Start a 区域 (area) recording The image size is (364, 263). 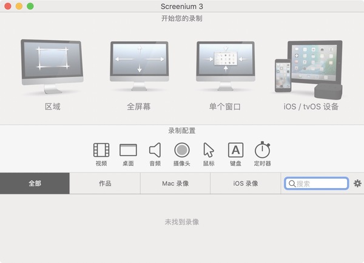[52, 67]
